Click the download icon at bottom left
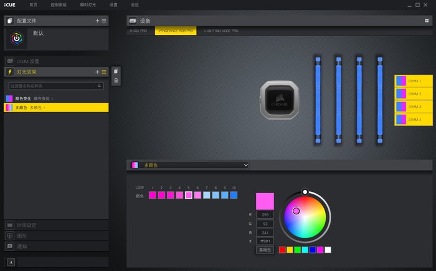Screen dimensions: 436x271 [11, 262]
